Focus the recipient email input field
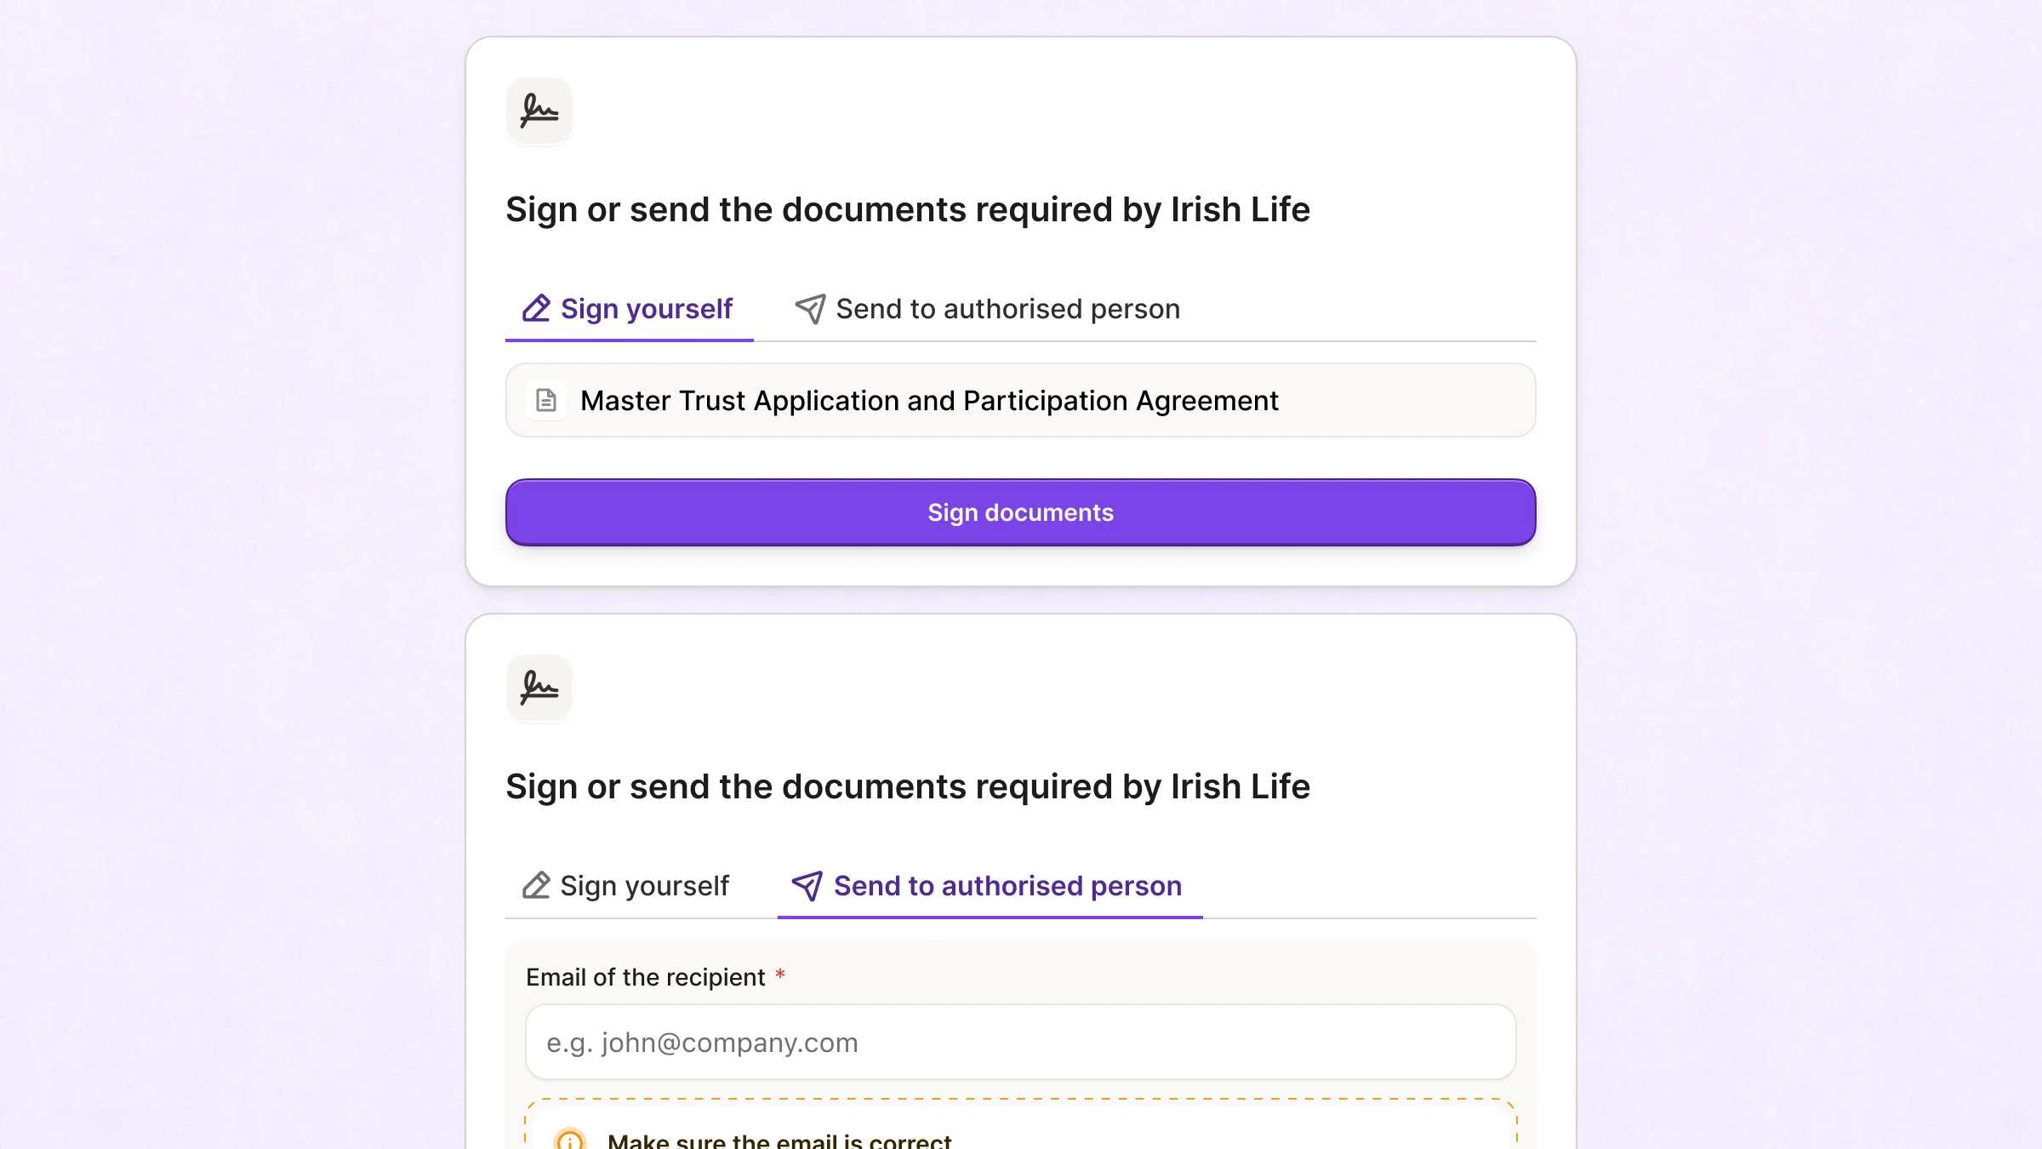Image resolution: width=2042 pixels, height=1149 pixels. (1019, 1042)
